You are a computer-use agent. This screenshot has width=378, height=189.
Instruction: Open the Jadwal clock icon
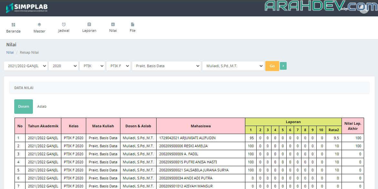[64, 24]
